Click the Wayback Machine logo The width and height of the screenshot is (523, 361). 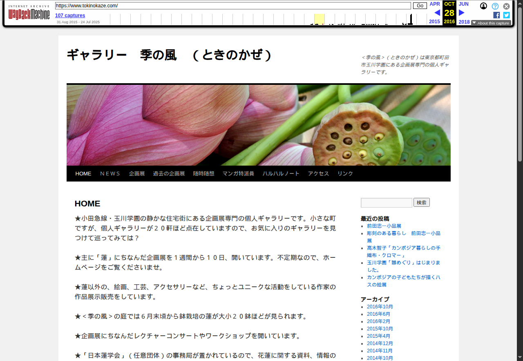click(29, 14)
